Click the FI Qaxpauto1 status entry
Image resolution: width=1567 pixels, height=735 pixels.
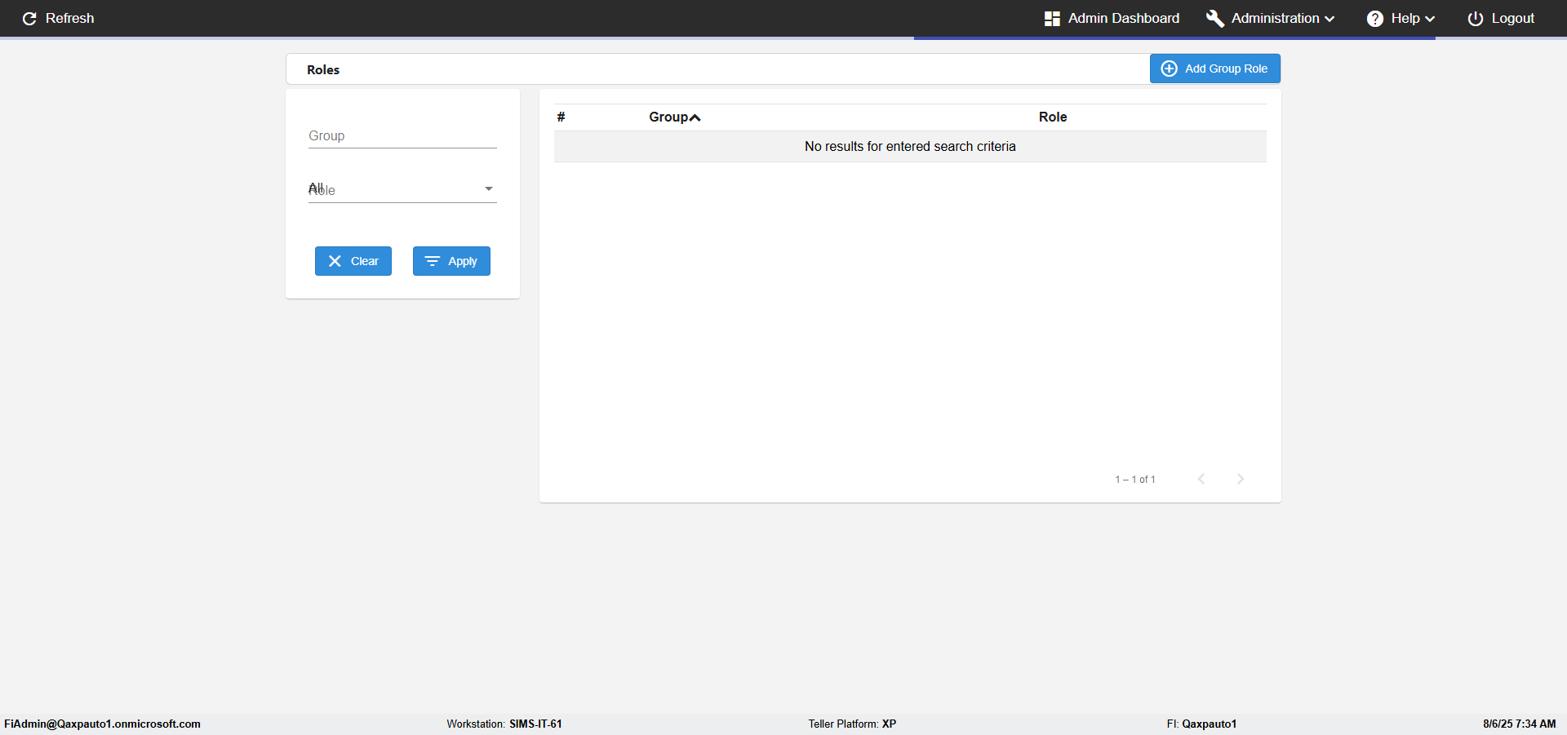1201,724
